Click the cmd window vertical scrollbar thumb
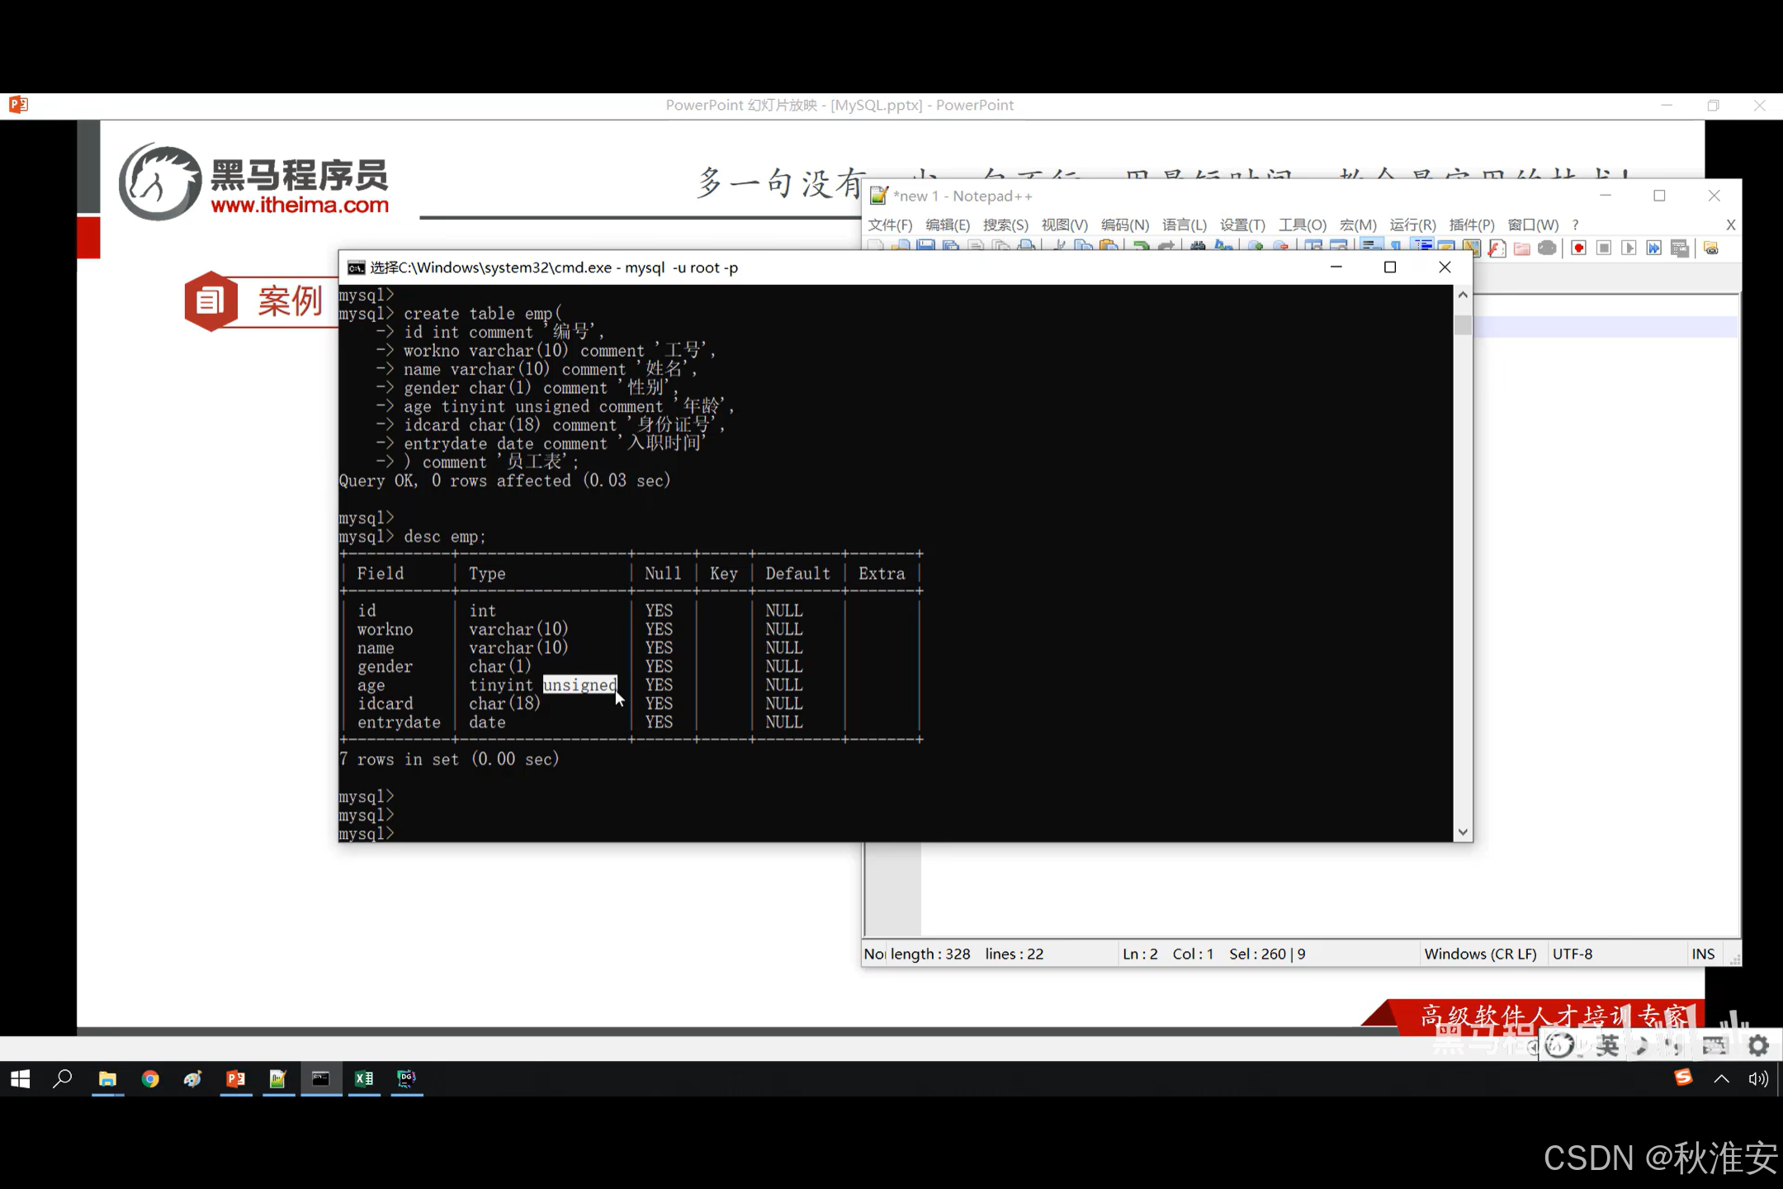 click(1463, 325)
